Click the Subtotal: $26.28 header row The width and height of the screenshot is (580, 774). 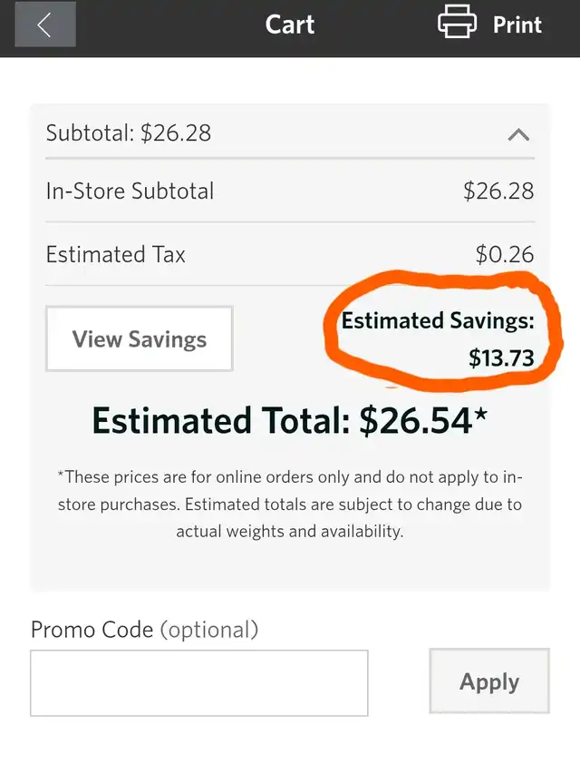point(290,132)
